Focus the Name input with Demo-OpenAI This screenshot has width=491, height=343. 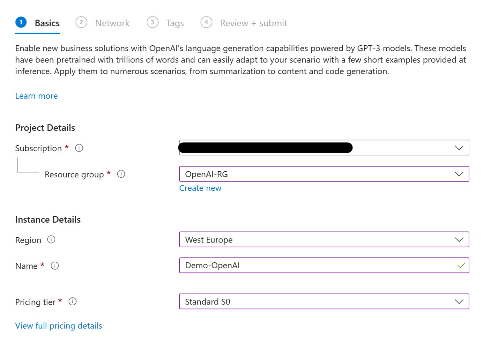324,265
